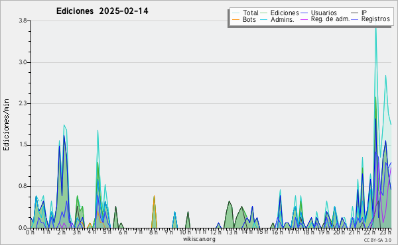Click the orange Bots peak at 8 h
This screenshot has width=398, height=245.
(154, 197)
